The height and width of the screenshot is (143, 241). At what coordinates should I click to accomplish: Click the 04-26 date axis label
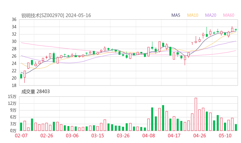200,136
